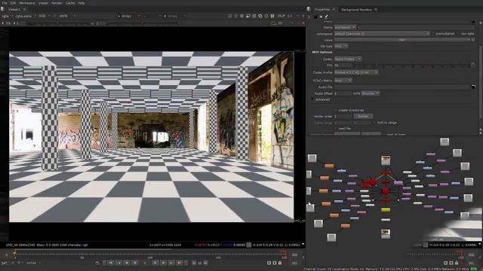This screenshot has height=271, width=483.
Task: Click the pencil edit icon in Properties toolbar
Action: click(327, 17)
